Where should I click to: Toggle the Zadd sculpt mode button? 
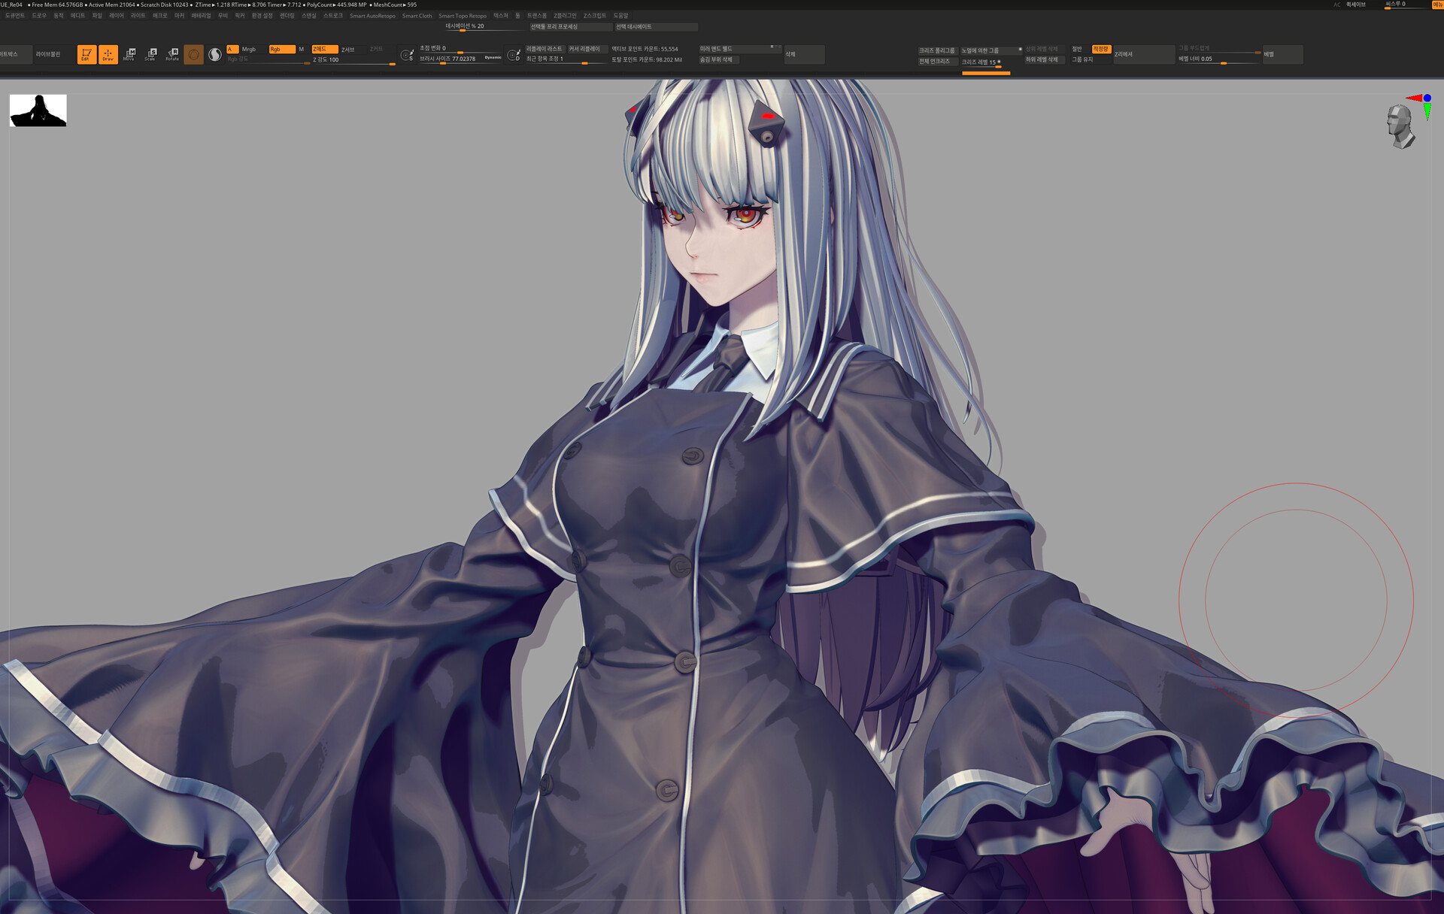[324, 50]
